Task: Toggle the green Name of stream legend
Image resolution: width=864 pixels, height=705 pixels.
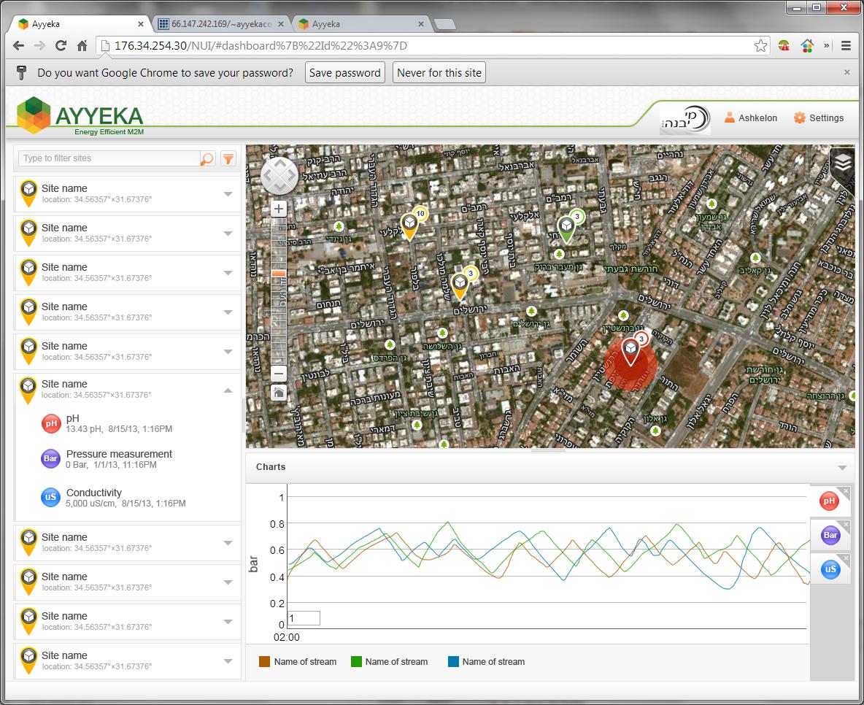Action: (x=390, y=661)
